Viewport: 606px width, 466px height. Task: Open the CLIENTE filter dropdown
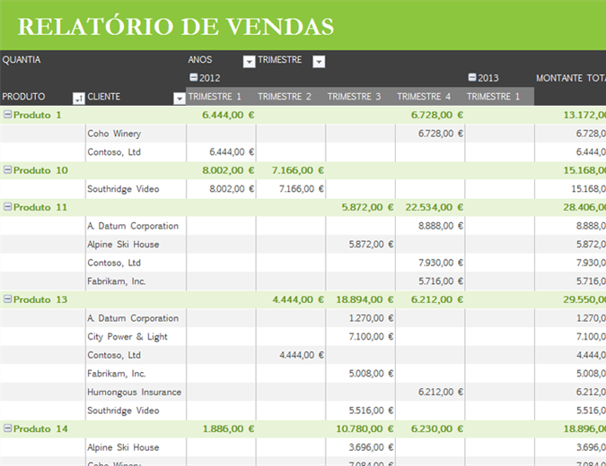pos(180,99)
